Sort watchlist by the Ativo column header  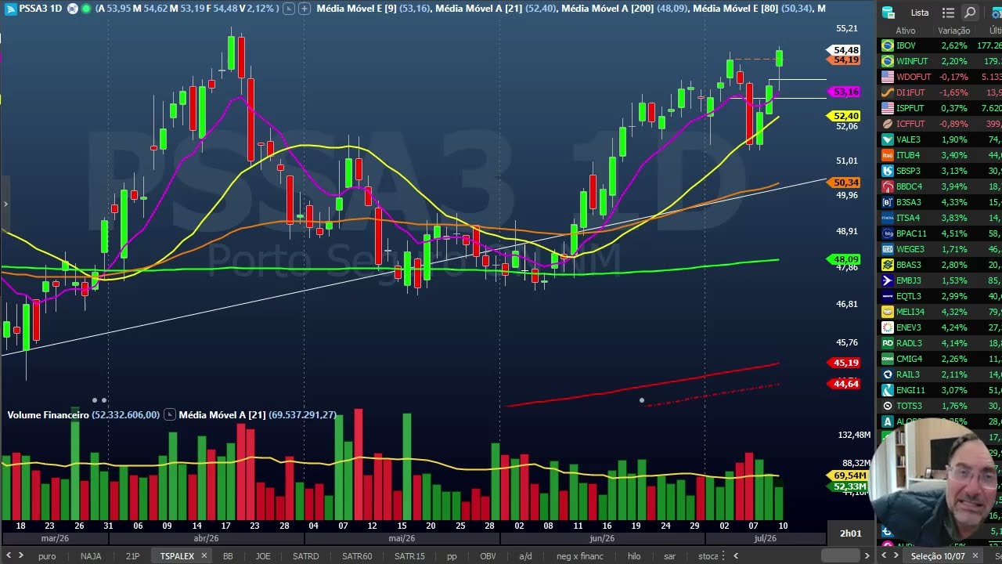[x=905, y=31]
